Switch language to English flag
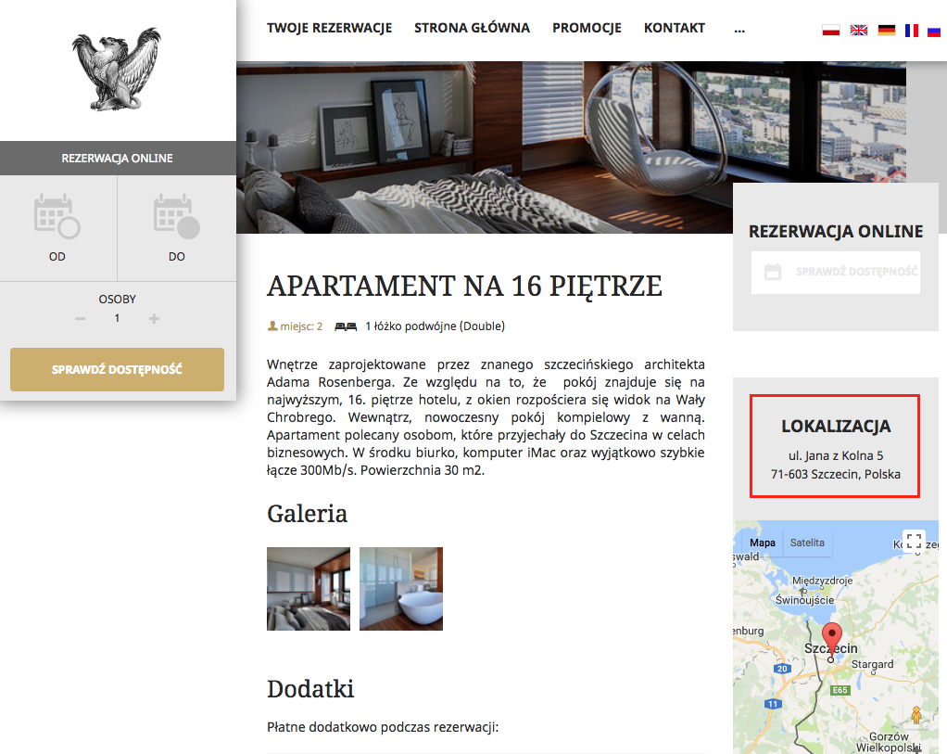The image size is (947, 754). pyautogui.click(x=859, y=31)
